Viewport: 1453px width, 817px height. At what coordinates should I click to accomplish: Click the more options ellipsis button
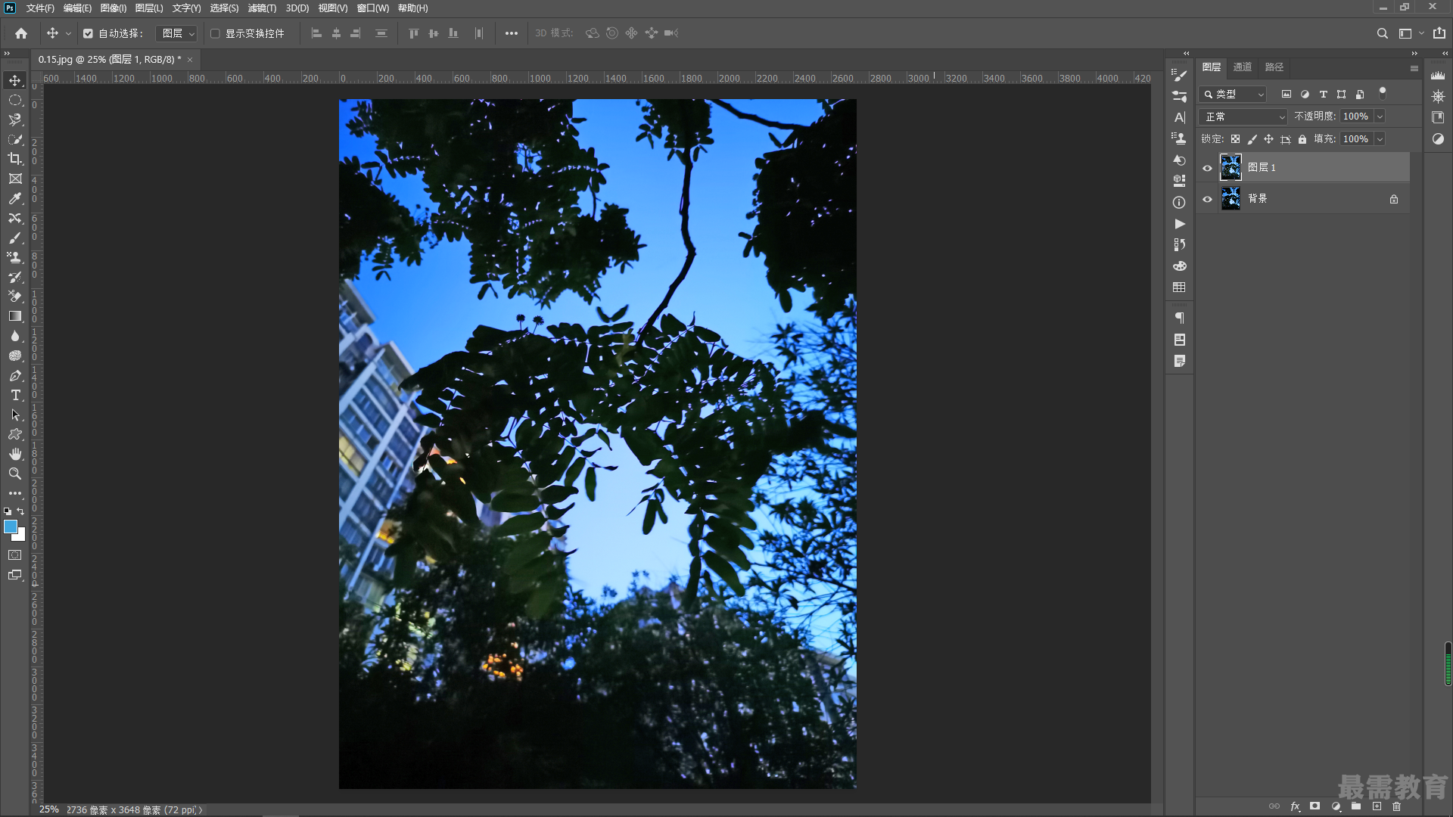point(512,33)
